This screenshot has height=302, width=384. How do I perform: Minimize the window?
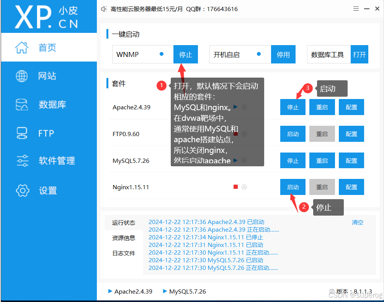(x=367, y=9)
